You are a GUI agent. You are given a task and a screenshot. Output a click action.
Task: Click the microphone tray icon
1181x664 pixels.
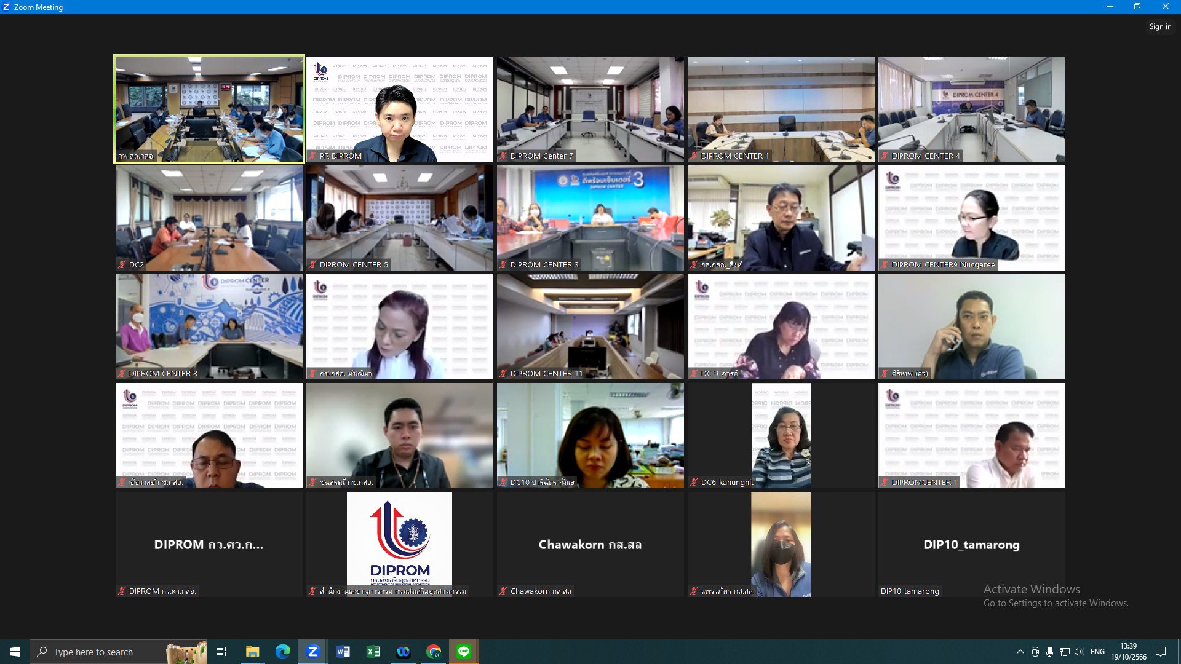coord(1049,652)
